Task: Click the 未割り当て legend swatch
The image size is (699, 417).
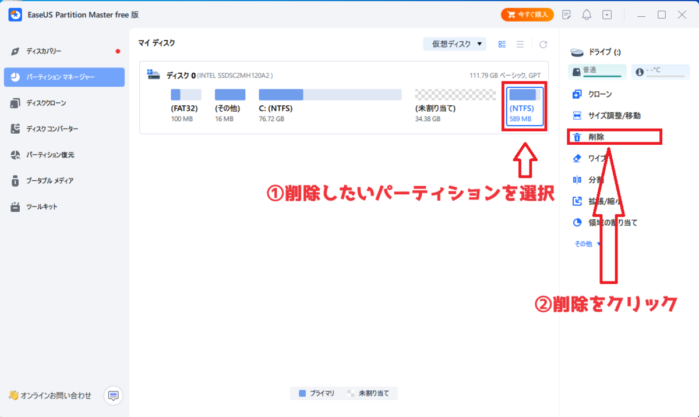Action: 351,394
